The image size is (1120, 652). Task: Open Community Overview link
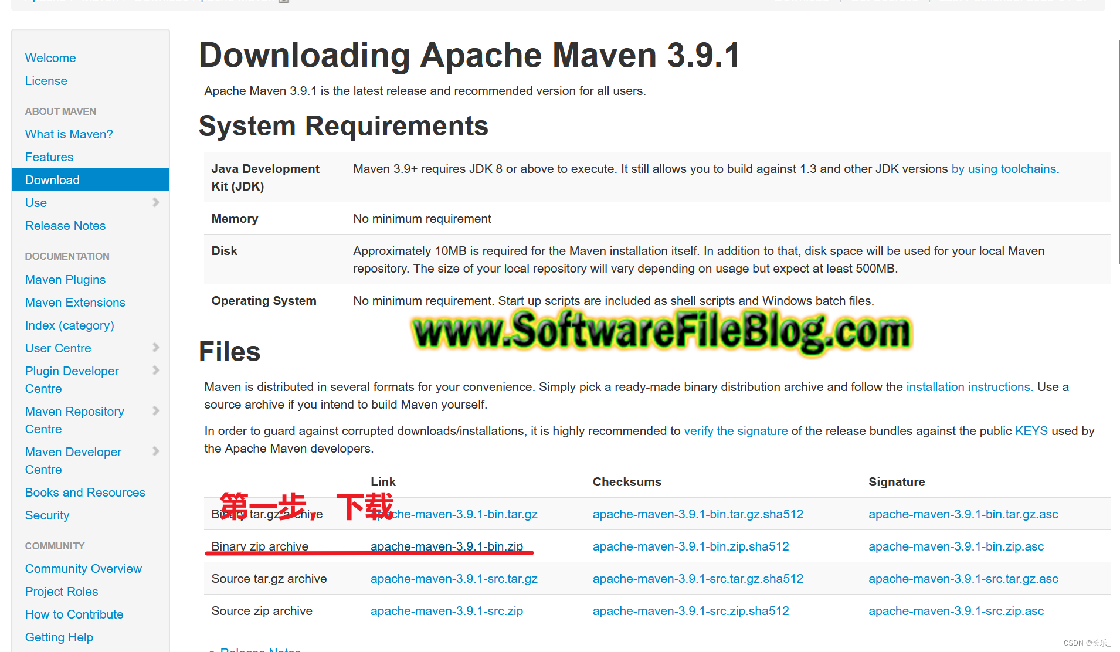click(83, 569)
